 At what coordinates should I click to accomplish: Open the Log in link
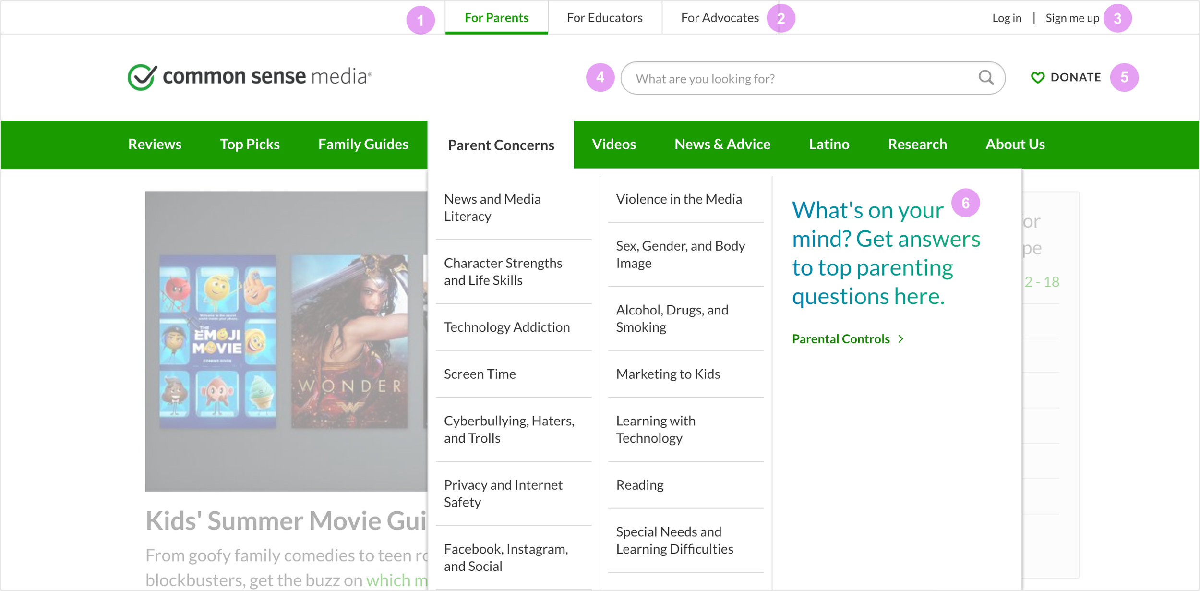click(1007, 18)
